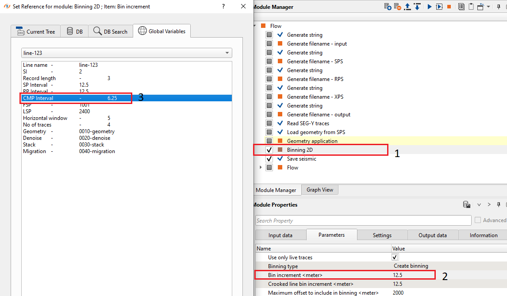Click the database lock icon in Module Properties

pyautogui.click(x=466, y=205)
